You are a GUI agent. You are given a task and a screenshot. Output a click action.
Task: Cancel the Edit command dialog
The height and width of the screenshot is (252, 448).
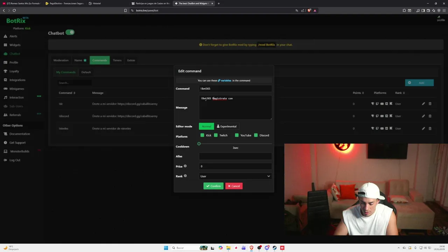[x=234, y=186]
